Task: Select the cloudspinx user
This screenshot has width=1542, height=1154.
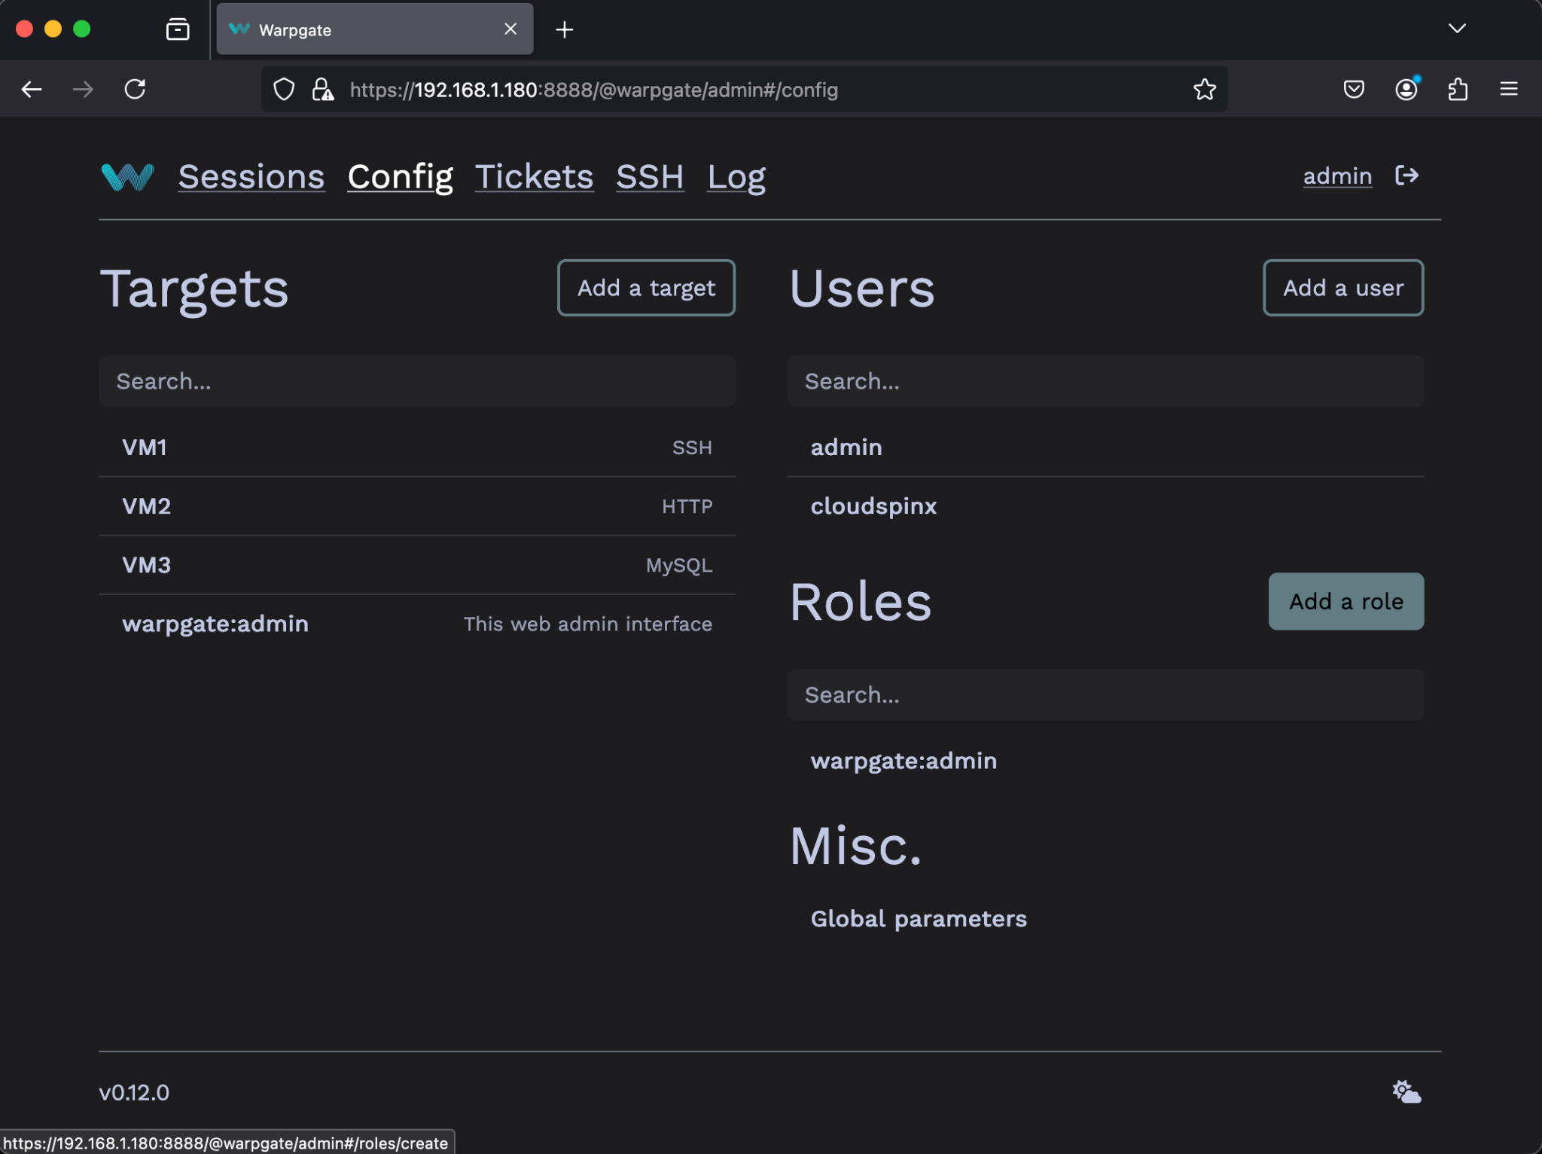Action: click(873, 506)
